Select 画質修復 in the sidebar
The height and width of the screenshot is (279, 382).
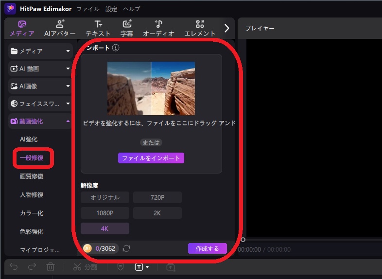point(32,176)
